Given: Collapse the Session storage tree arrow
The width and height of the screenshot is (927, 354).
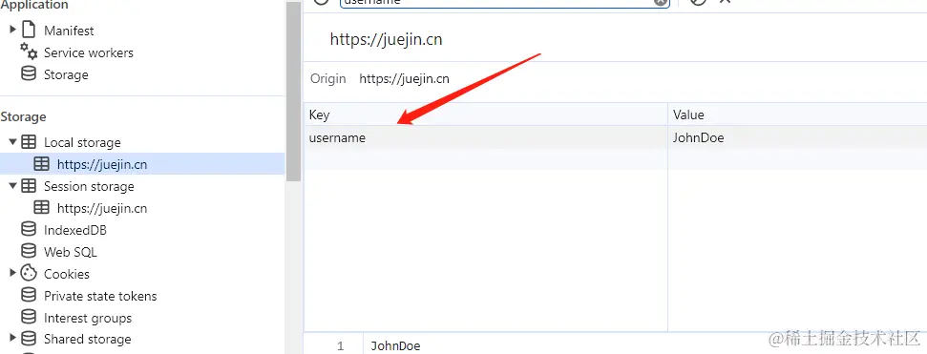Looking at the screenshot, I should 13,185.
